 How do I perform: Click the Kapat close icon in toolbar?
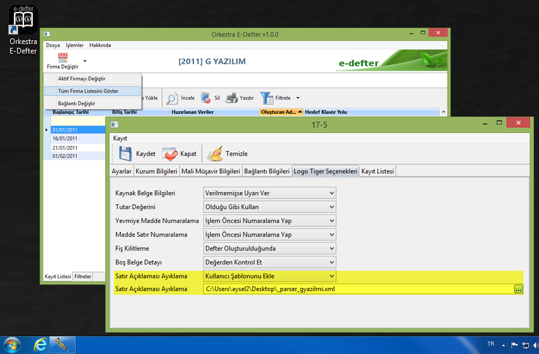(x=170, y=154)
